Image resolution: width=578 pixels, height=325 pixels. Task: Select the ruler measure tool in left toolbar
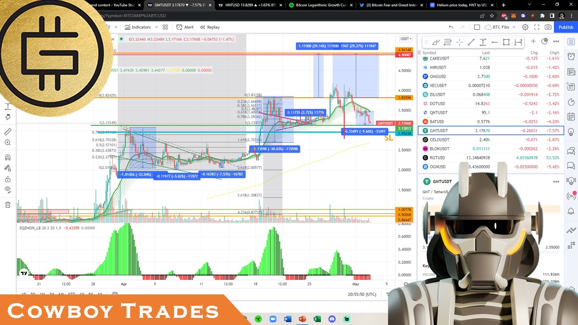tap(8, 132)
